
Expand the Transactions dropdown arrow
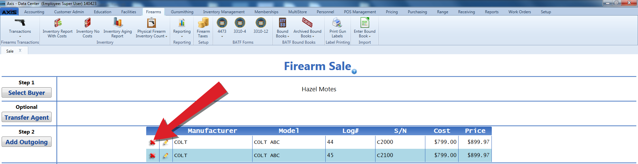point(20,36)
